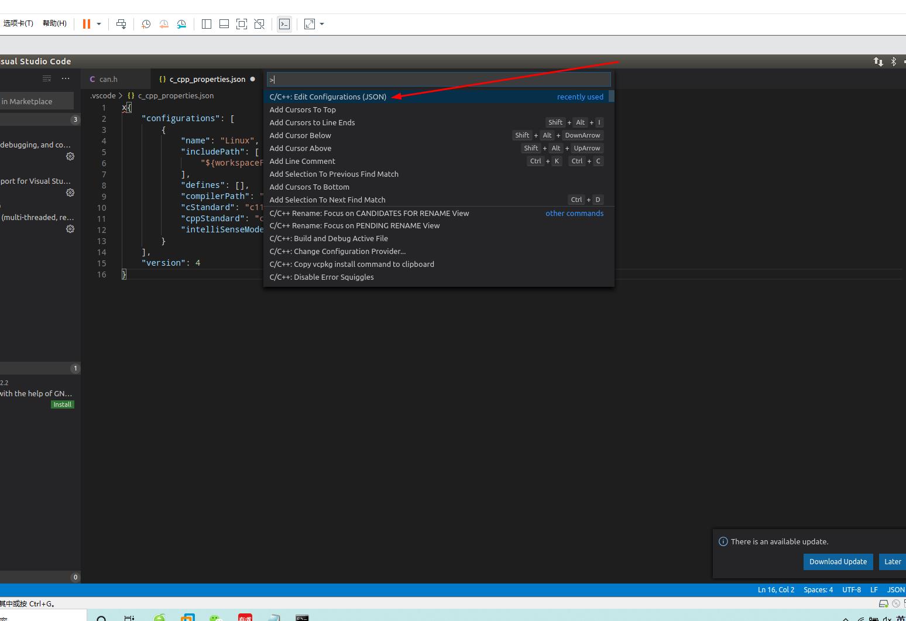
Task: Run C/C++: Build and Debug Active File
Action: coord(436,238)
